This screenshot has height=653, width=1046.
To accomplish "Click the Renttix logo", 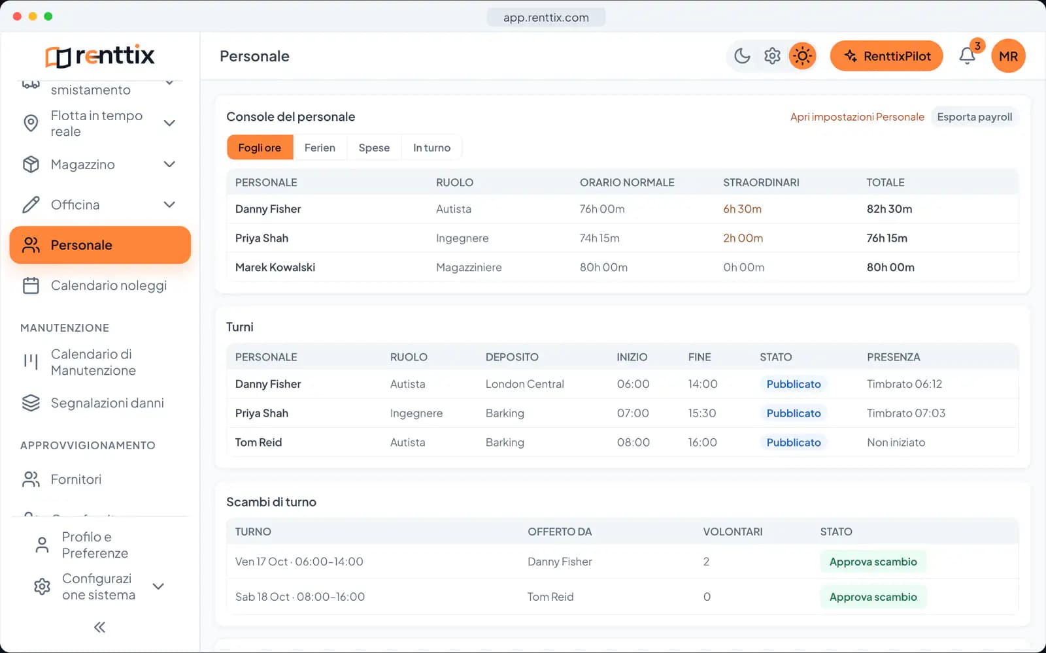I will (x=100, y=56).
